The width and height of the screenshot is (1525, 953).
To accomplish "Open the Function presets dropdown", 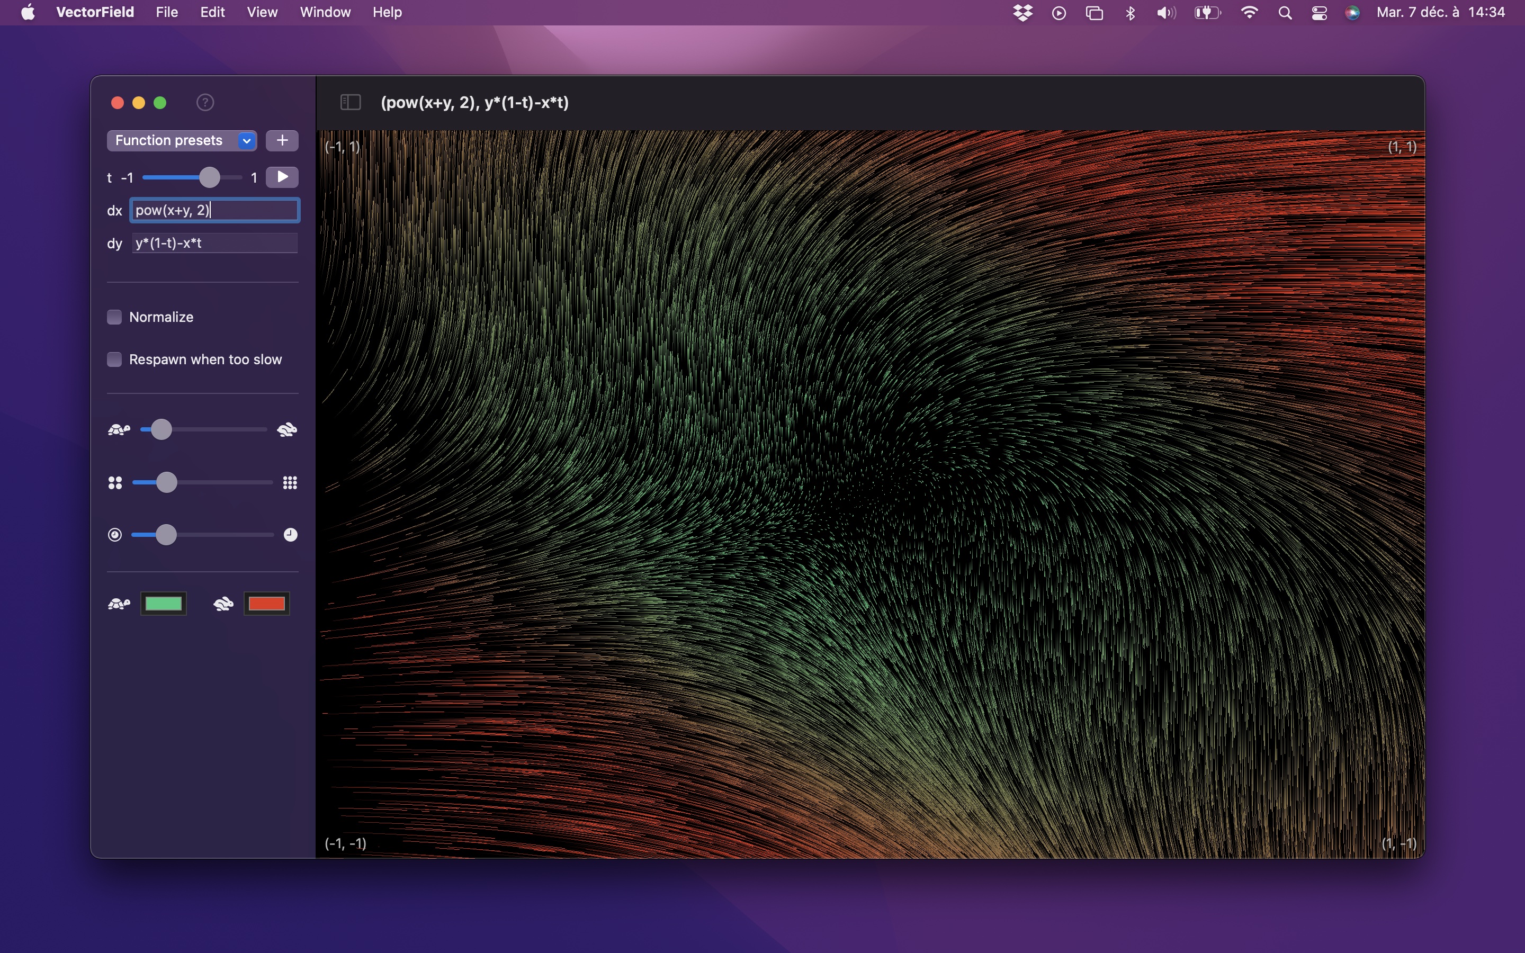I will 182,140.
